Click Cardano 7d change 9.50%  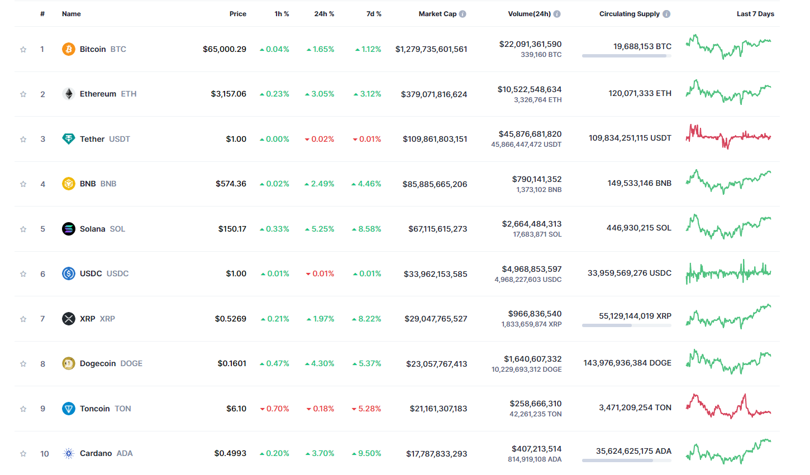366,453
